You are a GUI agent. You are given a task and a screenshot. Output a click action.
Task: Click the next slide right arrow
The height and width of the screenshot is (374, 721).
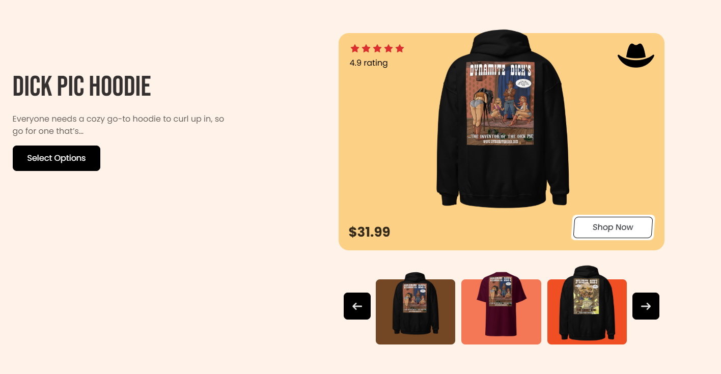pyautogui.click(x=646, y=306)
